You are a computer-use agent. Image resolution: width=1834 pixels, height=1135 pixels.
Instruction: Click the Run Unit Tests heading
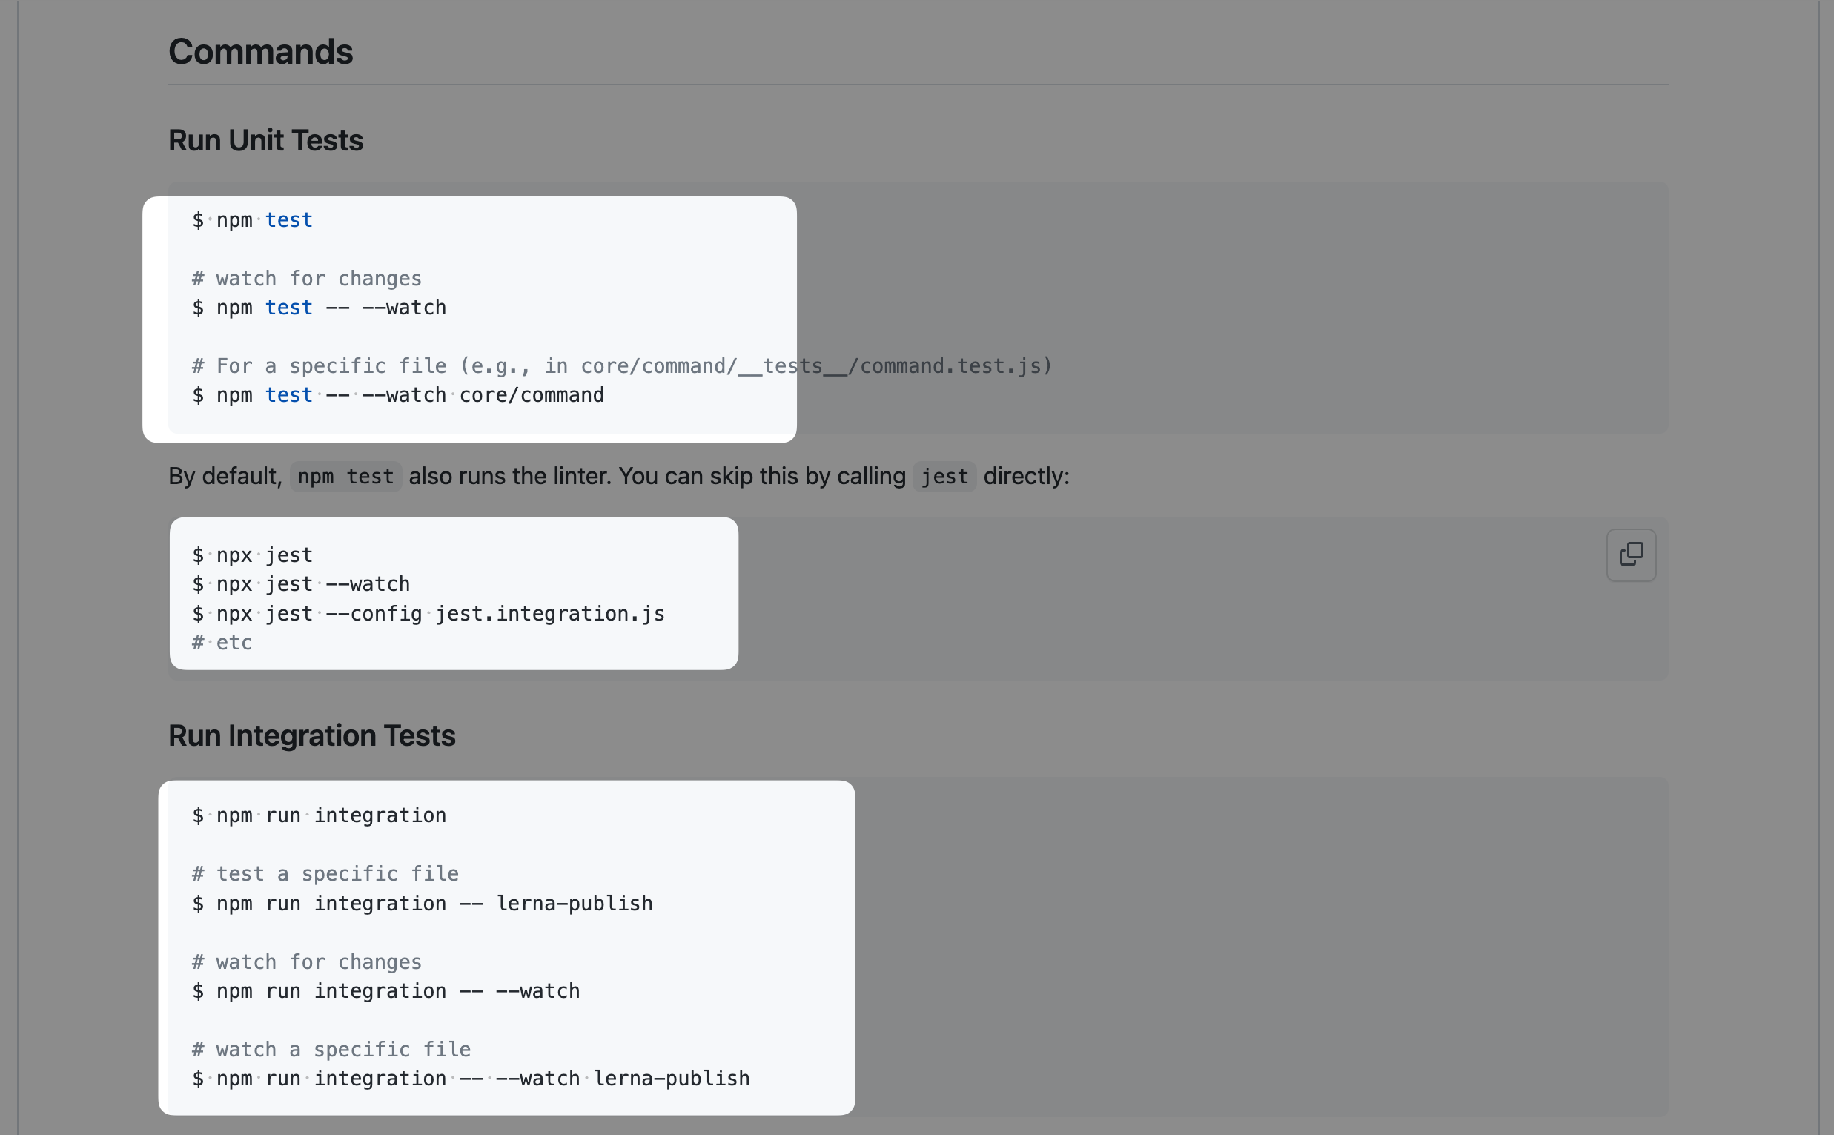tap(265, 139)
